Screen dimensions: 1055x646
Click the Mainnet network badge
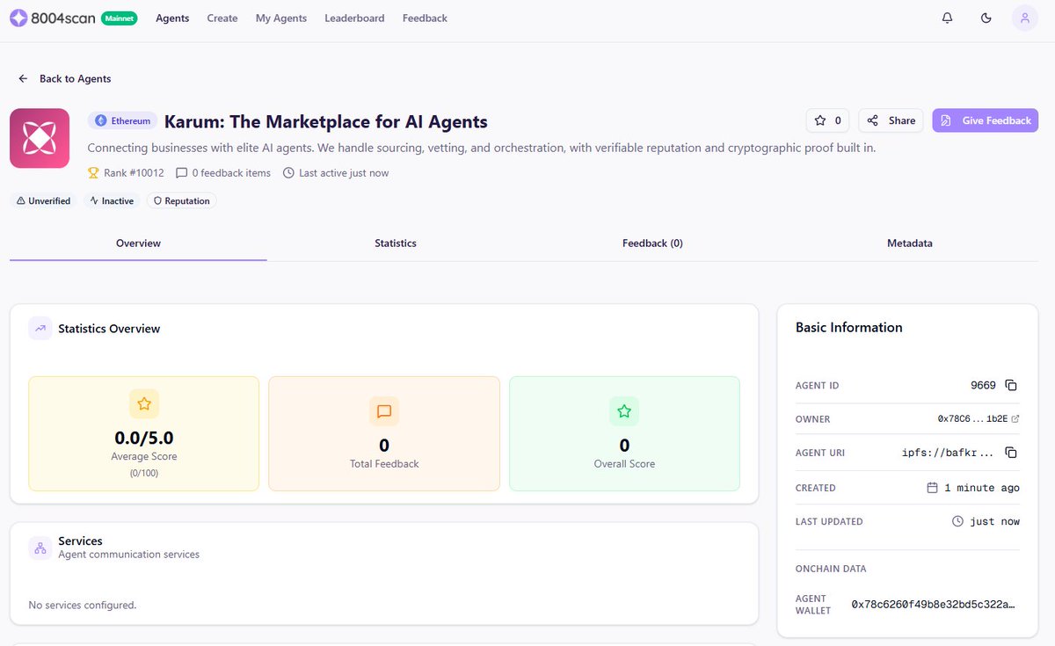point(120,18)
